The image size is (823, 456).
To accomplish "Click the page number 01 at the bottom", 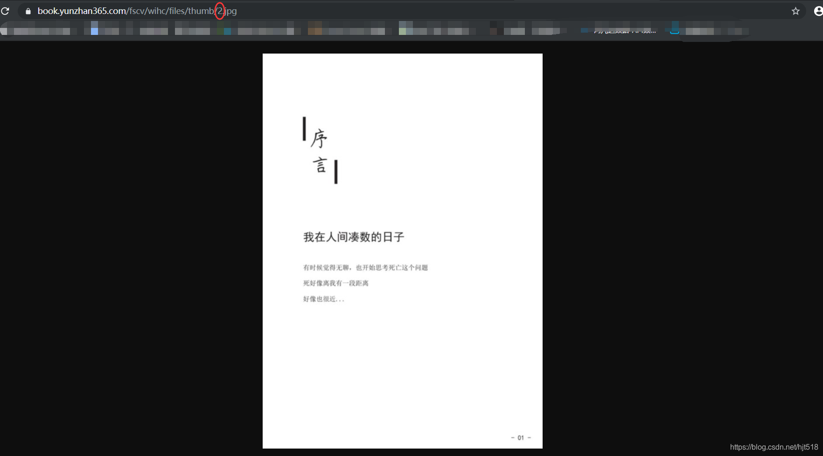I will (520, 437).
